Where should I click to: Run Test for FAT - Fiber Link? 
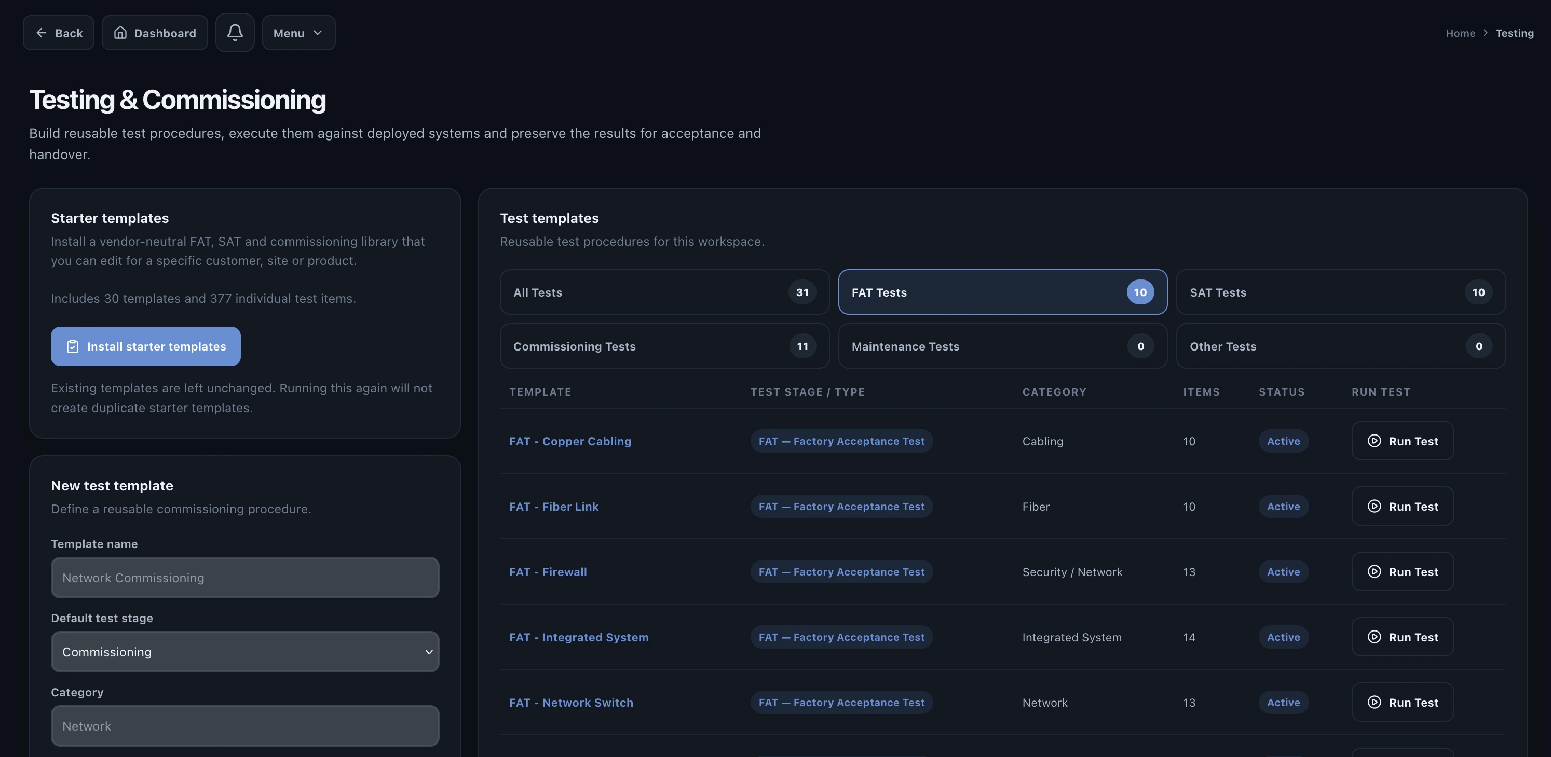coord(1402,506)
